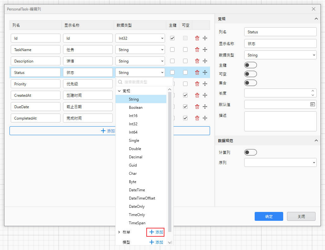Viewport: 325px width, 250px height.
Task: Turn on the 集合 toggle switch
Action: [x=250, y=83]
